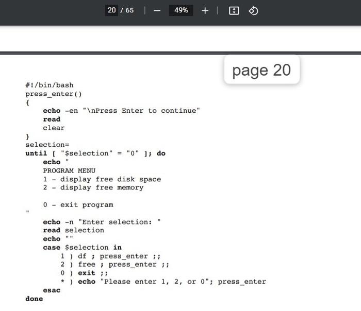Image resolution: width=361 pixels, height=311 pixels.
Task: Click the '#!/bin/bash' line
Action: 50,85
